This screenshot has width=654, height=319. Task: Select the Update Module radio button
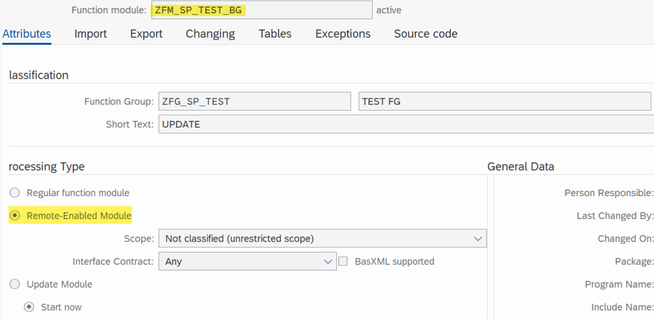click(x=15, y=284)
